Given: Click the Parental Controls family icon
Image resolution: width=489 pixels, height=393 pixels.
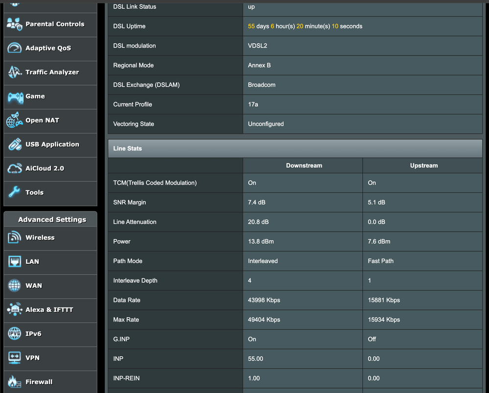Looking at the screenshot, I should coord(15,24).
